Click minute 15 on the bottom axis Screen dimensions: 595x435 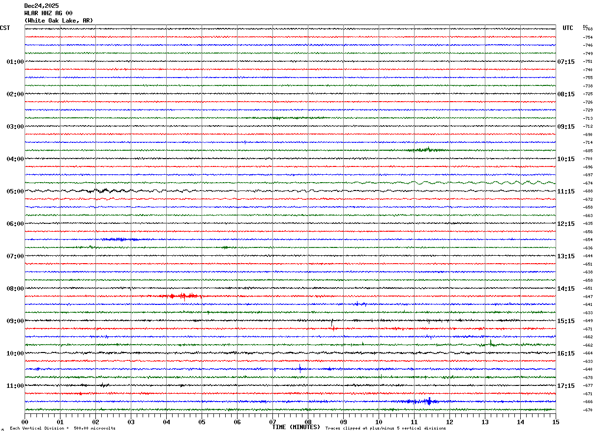556,422
